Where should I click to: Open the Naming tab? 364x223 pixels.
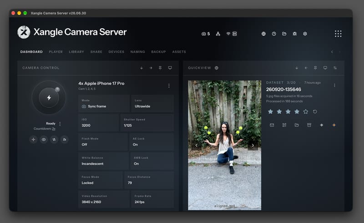pyautogui.click(x=138, y=52)
